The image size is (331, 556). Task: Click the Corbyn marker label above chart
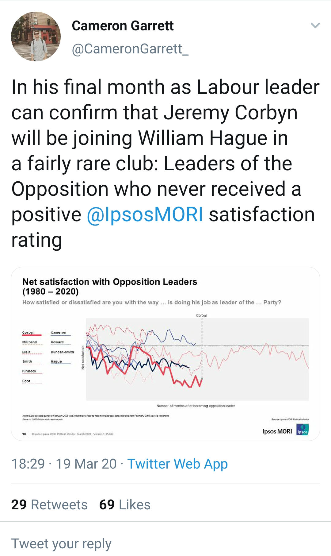point(202,315)
